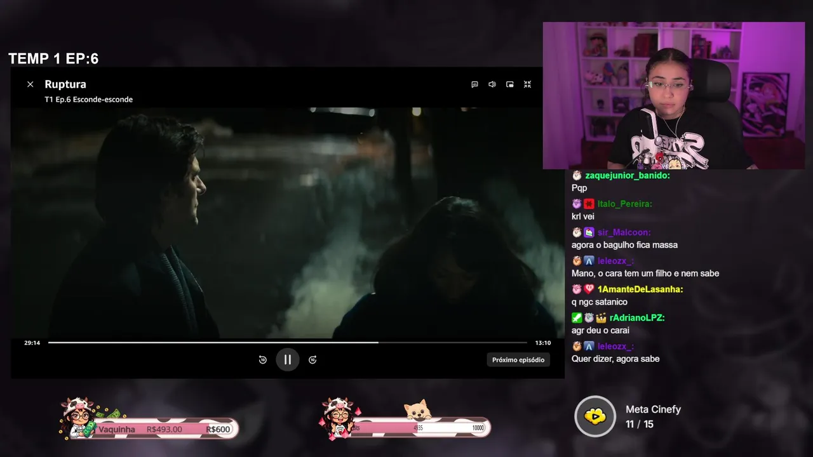This screenshot has height=457, width=813.
Task: Click the heart badge next to 1AmanteDeLasanha
Action: tap(589, 289)
